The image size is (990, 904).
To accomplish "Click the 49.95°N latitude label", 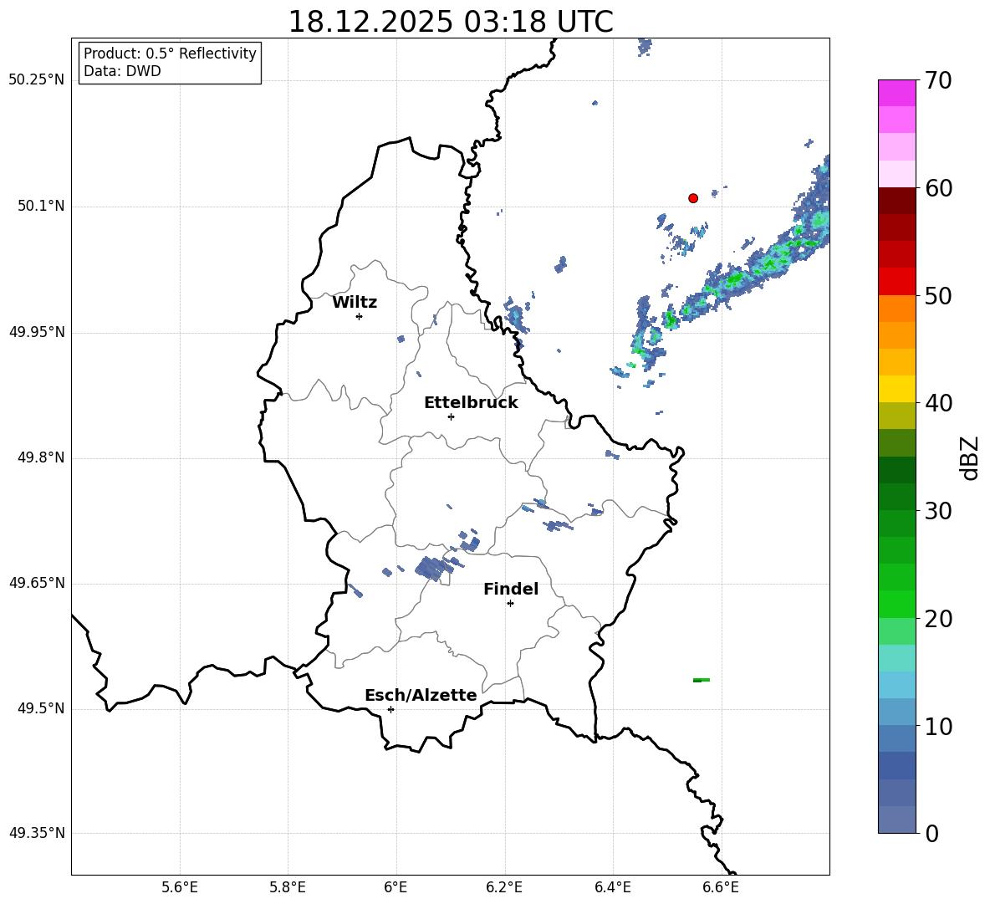I will [x=37, y=332].
